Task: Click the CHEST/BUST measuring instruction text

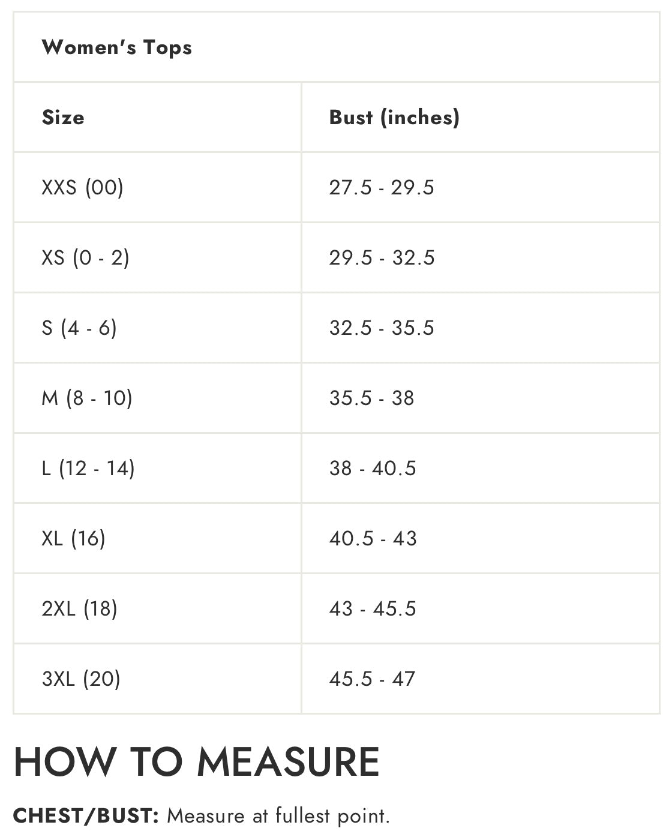Action: click(201, 816)
